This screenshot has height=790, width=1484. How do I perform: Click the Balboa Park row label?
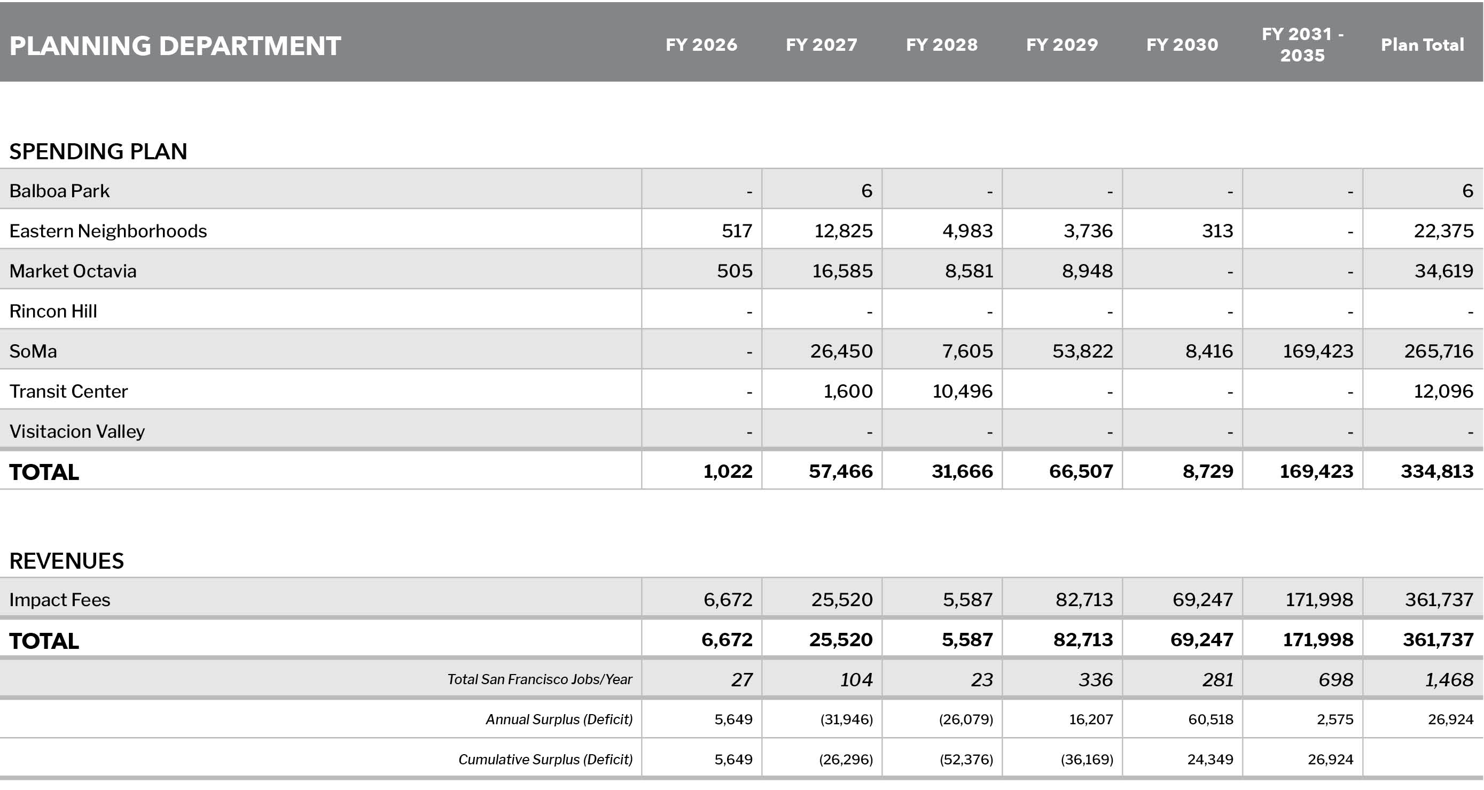point(59,191)
